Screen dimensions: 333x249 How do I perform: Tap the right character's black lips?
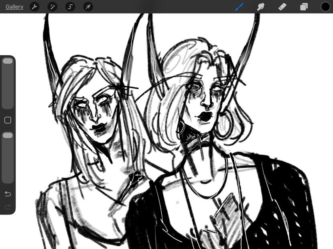coord(205,116)
